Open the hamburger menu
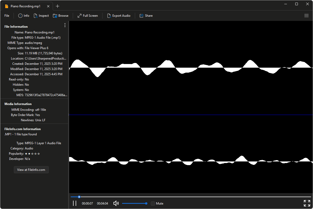313x209 pixels. tap(306, 15)
